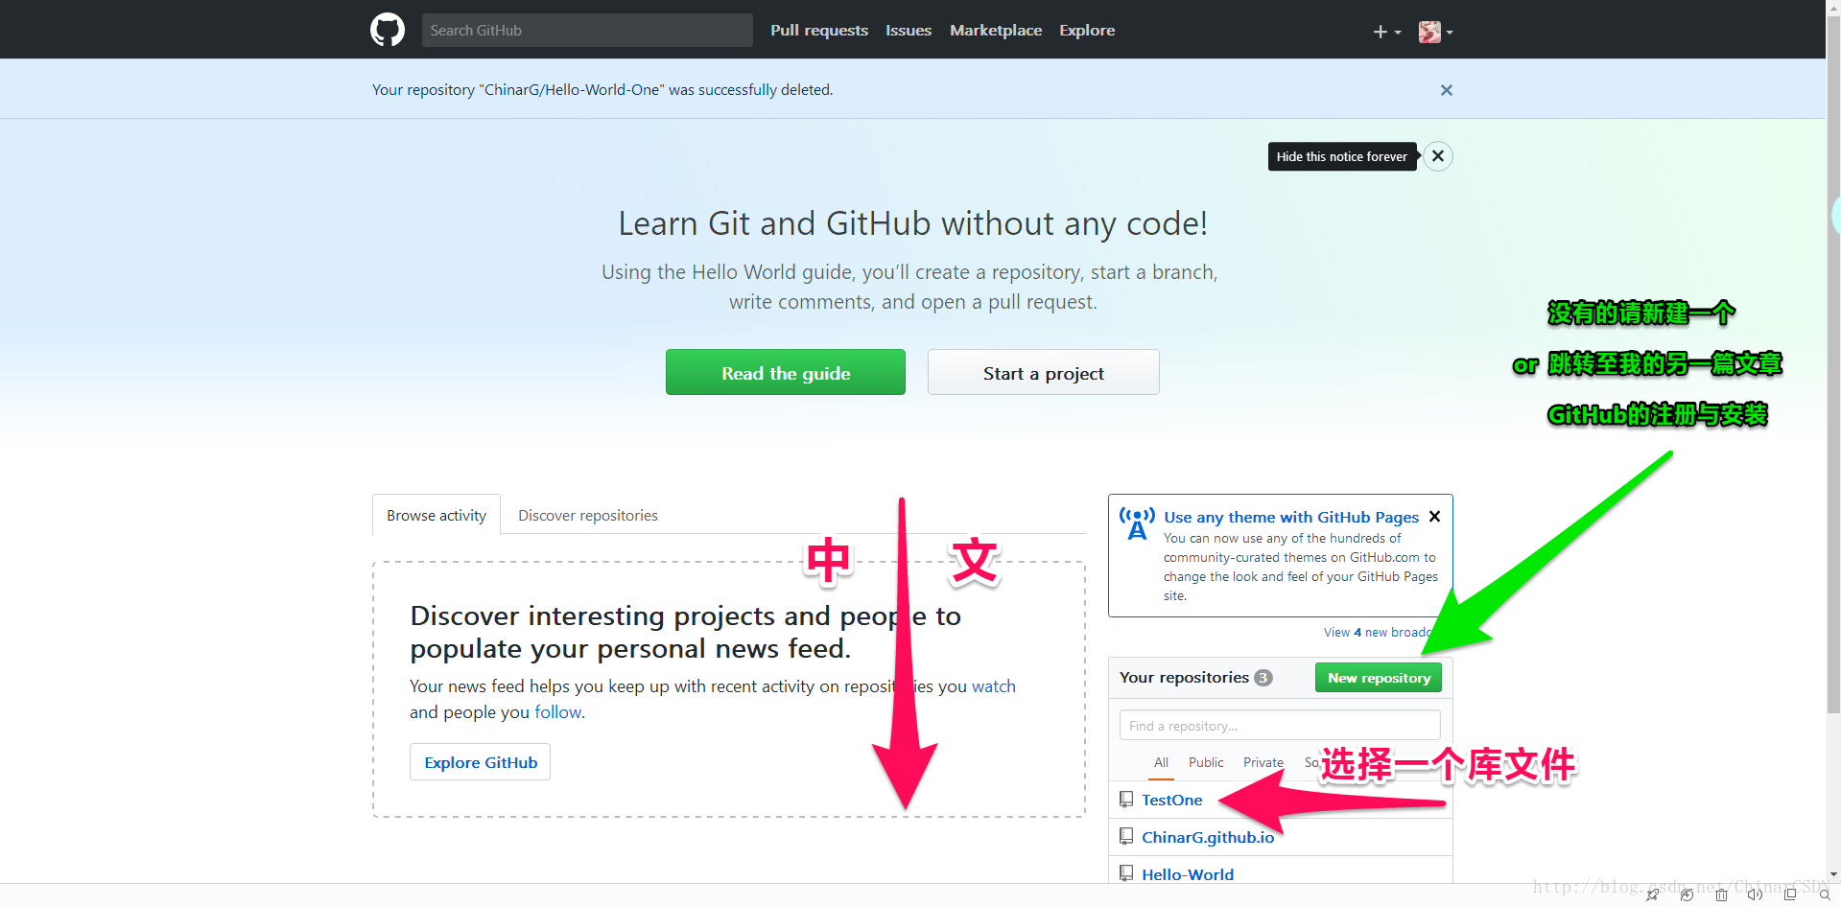Focus the Find a repository field
Viewport: 1841px width, 906px height.
pyautogui.click(x=1280, y=726)
